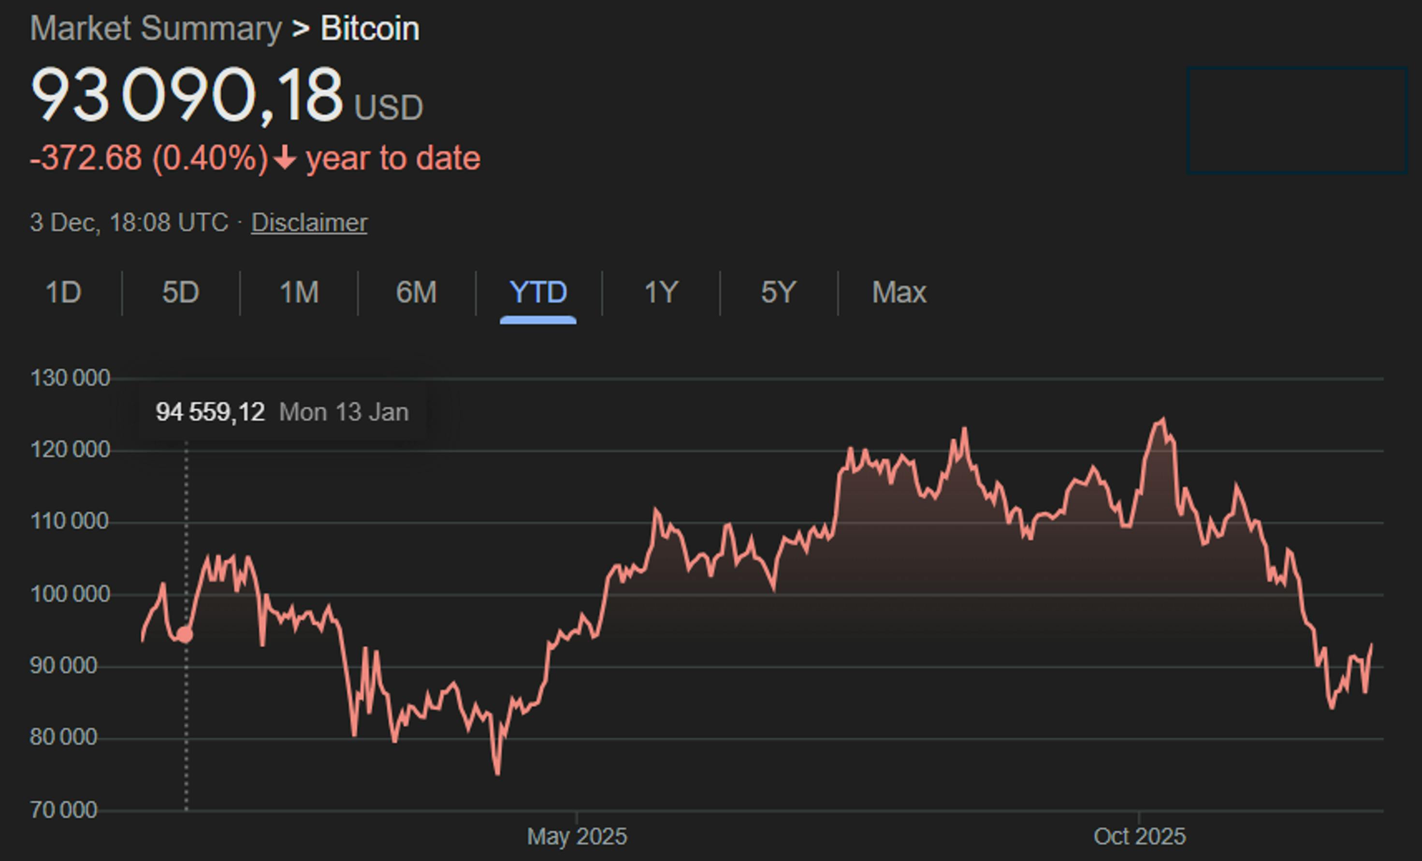Click the May 2025 axis label
Image resolution: width=1422 pixels, height=861 pixels.
pyautogui.click(x=577, y=835)
